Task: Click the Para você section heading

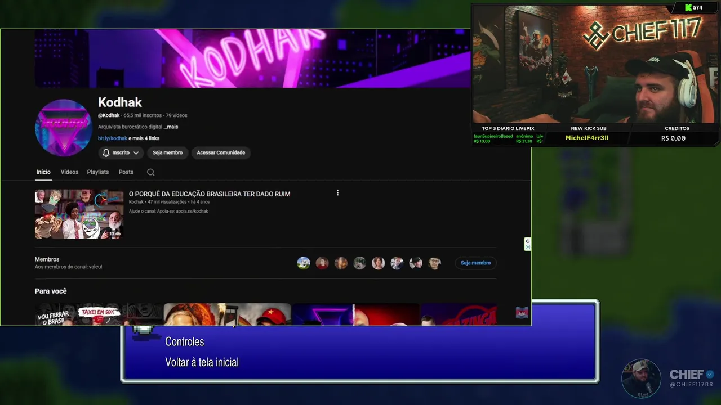Action: pyautogui.click(x=51, y=291)
